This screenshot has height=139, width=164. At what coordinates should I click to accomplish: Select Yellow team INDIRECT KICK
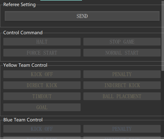122,85
